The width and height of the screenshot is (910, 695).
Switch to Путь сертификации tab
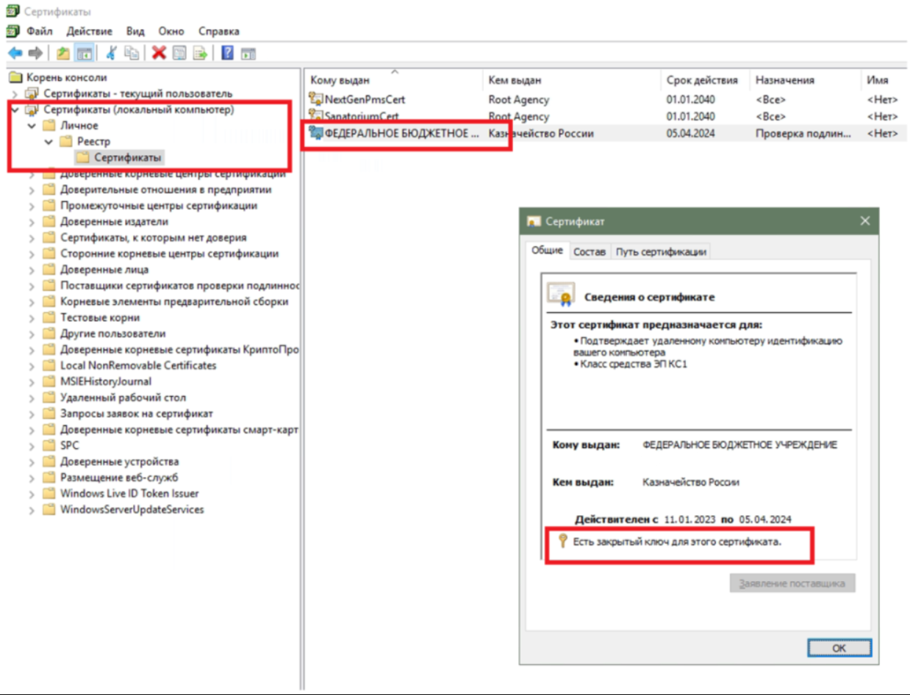click(661, 252)
